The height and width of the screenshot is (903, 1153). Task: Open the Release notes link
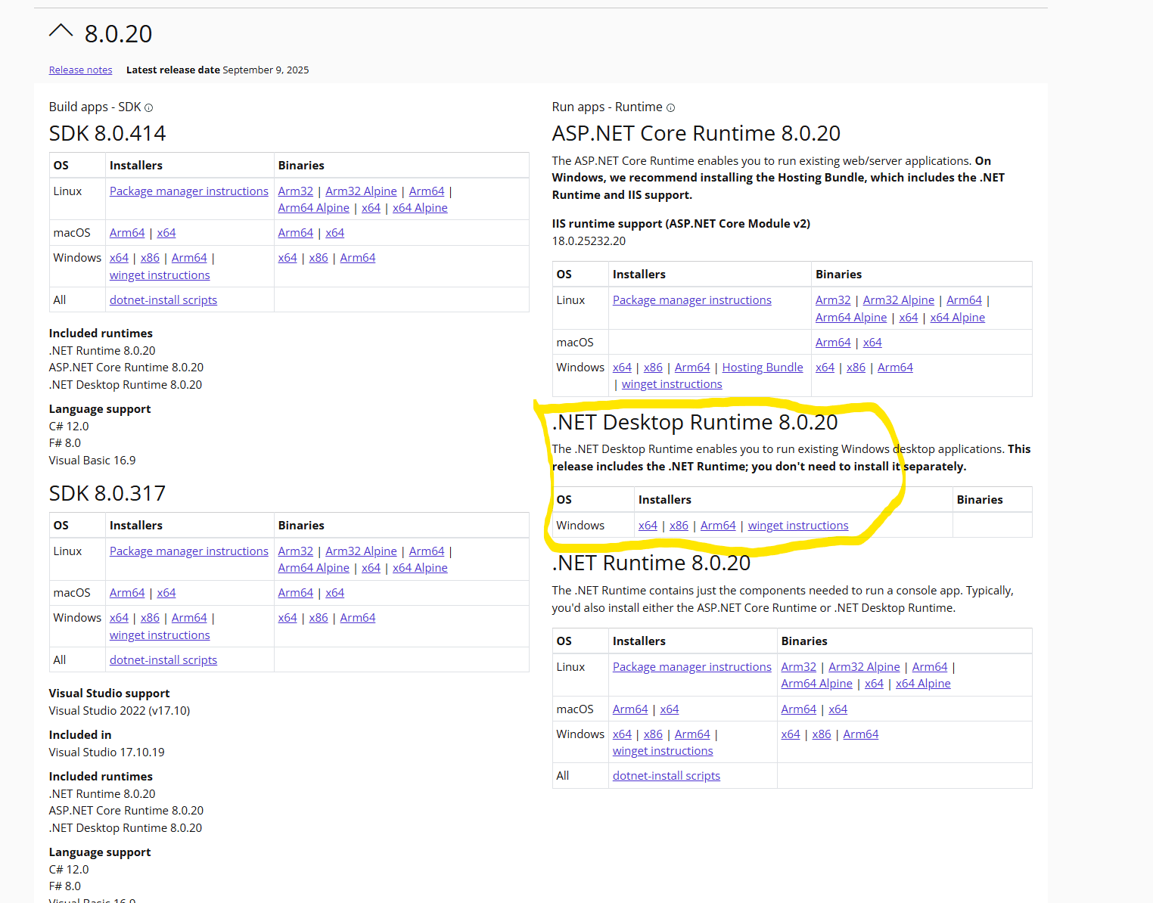tap(80, 70)
